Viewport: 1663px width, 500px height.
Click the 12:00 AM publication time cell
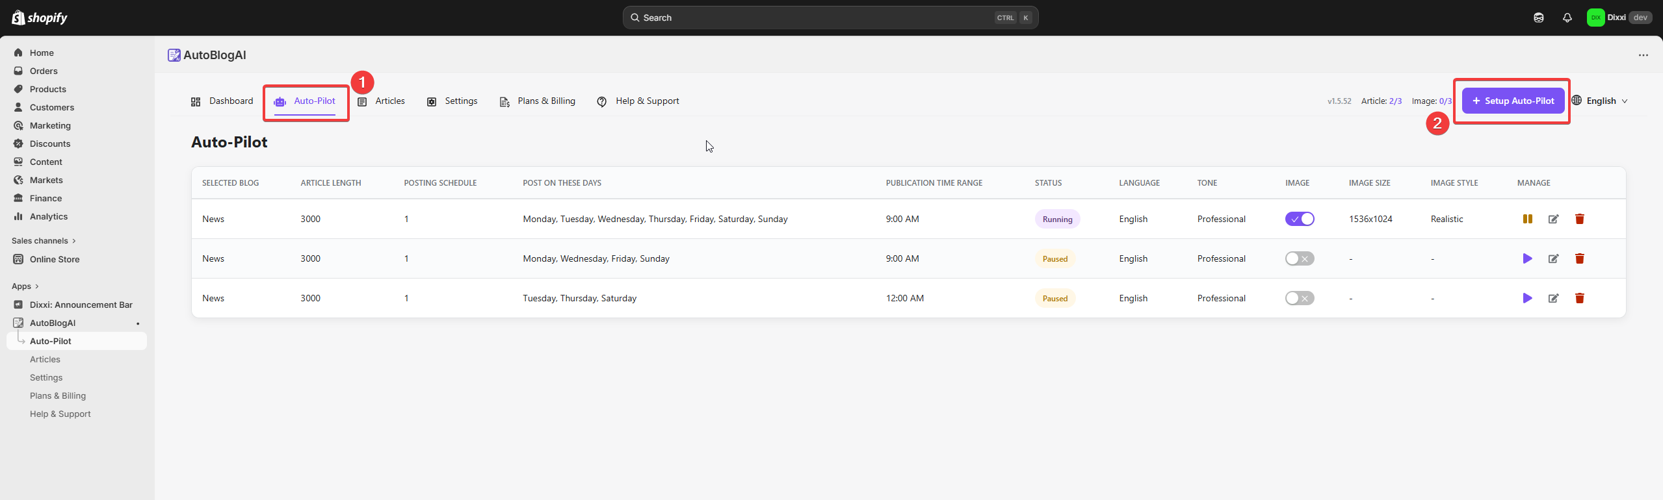pyautogui.click(x=904, y=298)
